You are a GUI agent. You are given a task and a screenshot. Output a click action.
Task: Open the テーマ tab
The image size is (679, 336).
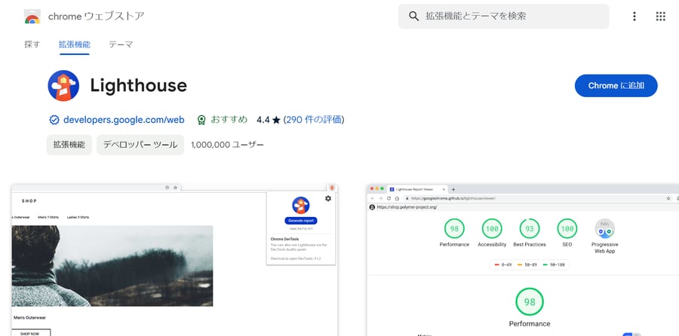pos(121,44)
